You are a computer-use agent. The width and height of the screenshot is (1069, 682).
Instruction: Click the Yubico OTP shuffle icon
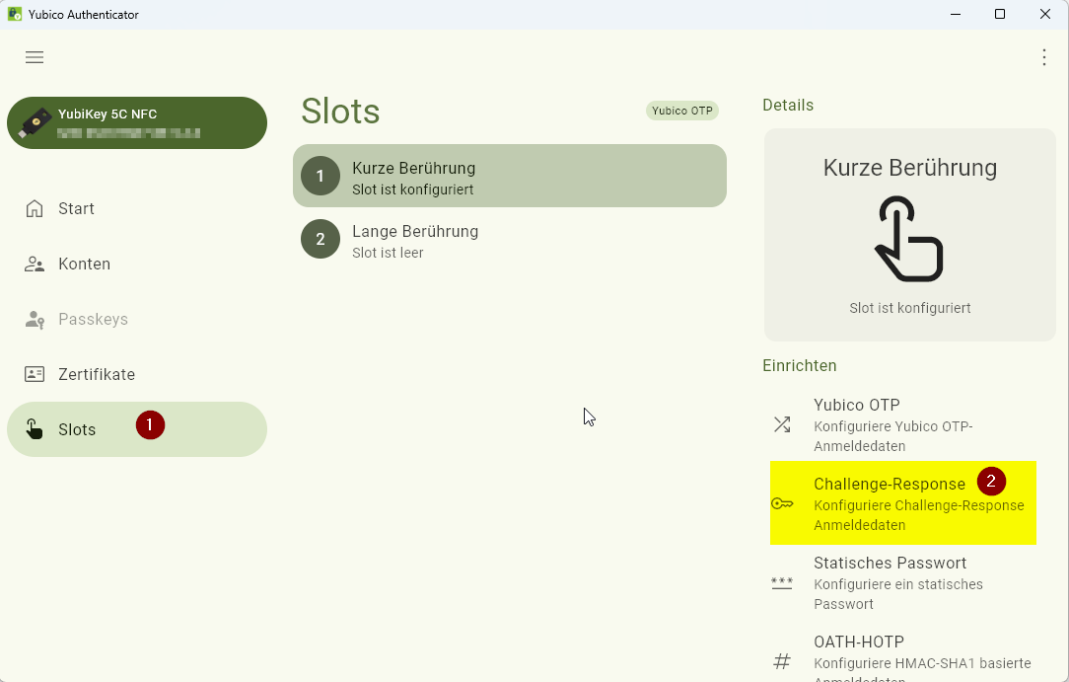pyautogui.click(x=782, y=424)
